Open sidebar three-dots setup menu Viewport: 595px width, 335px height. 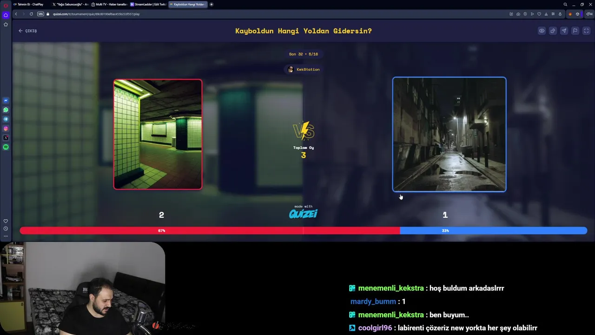click(6, 236)
